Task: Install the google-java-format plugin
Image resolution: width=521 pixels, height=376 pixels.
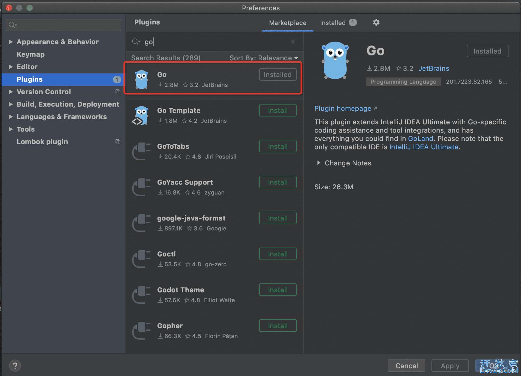Action: tap(278, 218)
